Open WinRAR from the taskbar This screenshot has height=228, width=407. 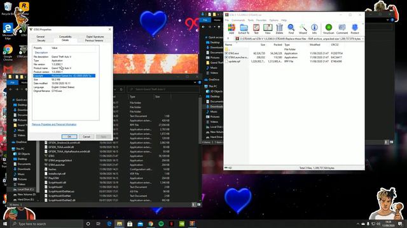[192, 224]
